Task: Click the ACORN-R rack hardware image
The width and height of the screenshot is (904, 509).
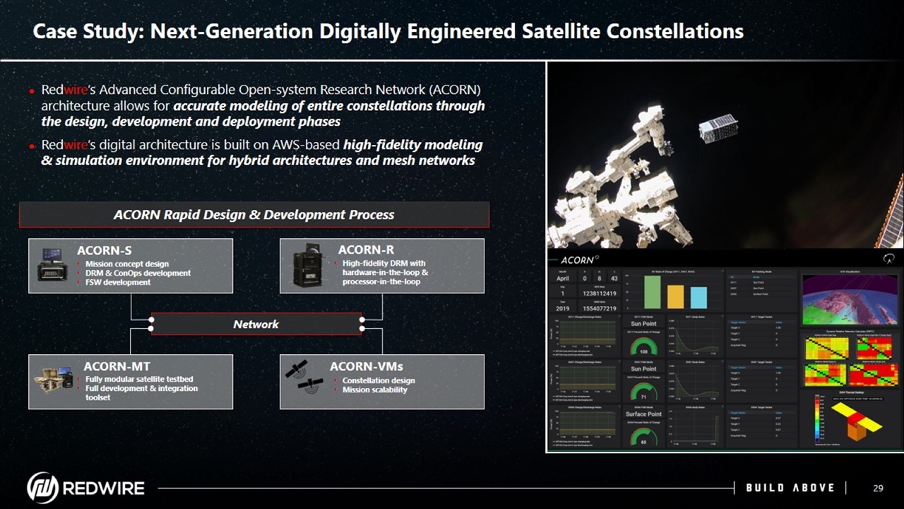Action: (309, 265)
